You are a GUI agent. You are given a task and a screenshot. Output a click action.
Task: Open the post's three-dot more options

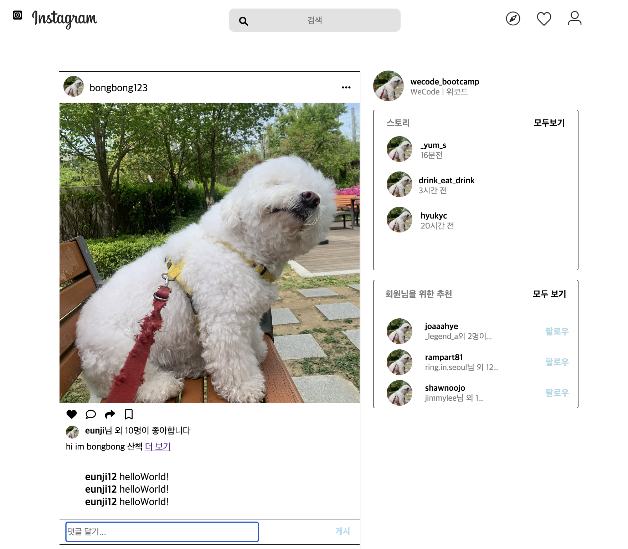(346, 87)
